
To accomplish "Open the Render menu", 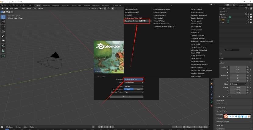I will [16, 5].
